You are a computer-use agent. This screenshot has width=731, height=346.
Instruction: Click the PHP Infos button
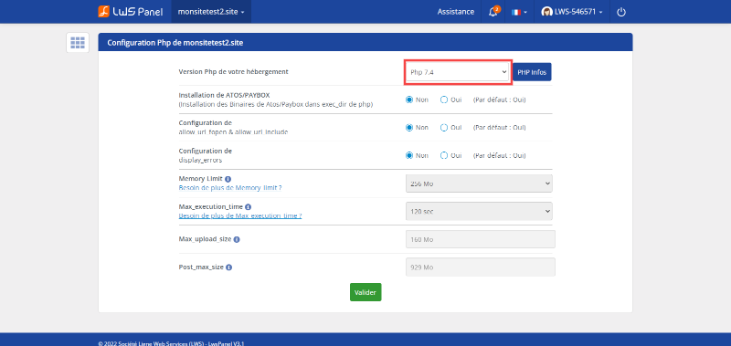[x=532, y=72]
